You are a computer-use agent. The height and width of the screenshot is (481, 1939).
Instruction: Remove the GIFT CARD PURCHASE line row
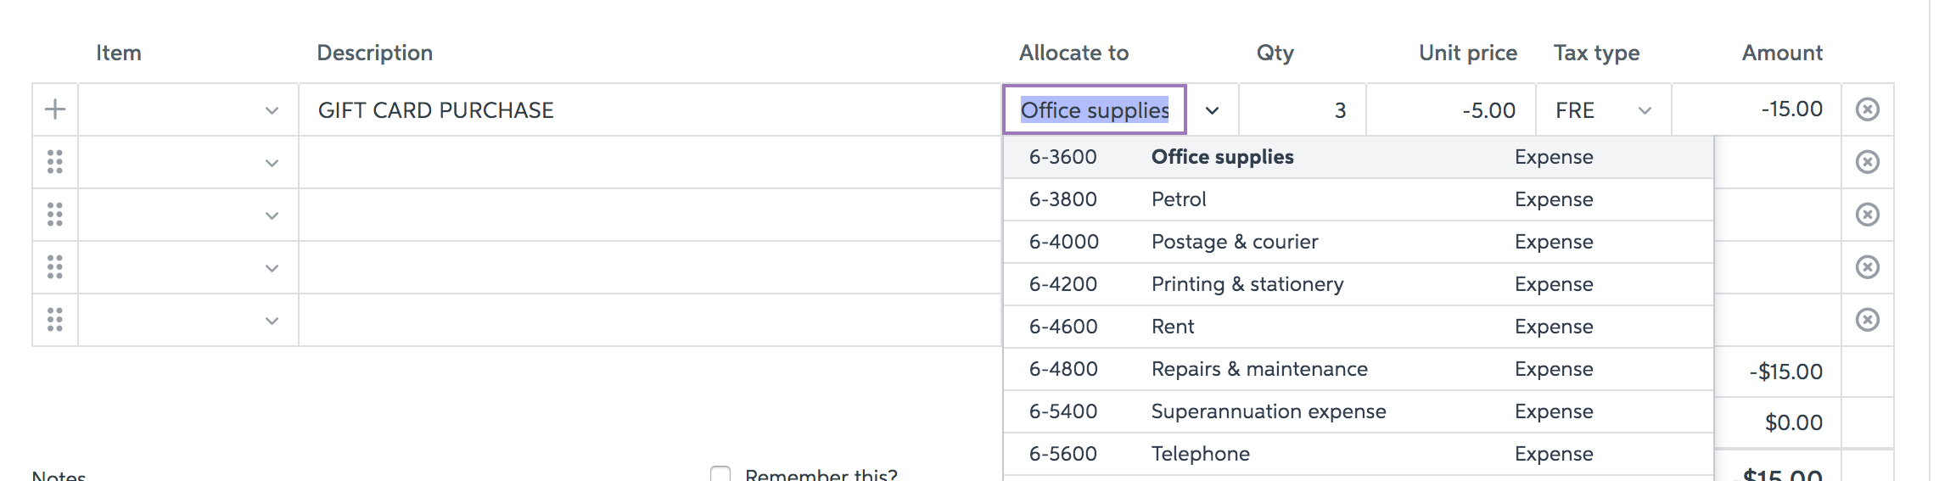pyautogui.click(x=1867, y=109)
